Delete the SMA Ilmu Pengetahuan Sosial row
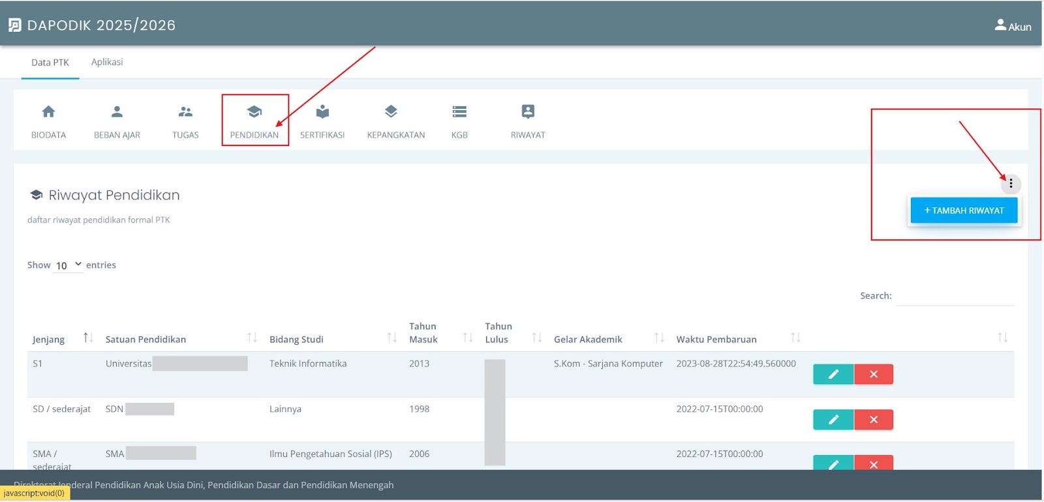The height and width of the screenshot is (502, 1044). 874,462
